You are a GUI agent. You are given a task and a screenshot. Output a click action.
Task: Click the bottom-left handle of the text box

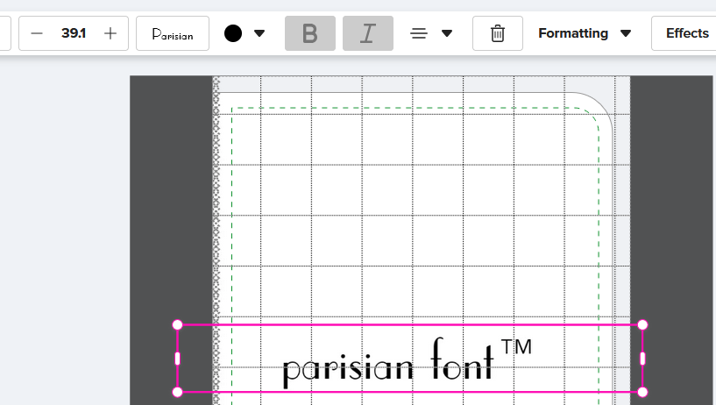pos(178,392)
